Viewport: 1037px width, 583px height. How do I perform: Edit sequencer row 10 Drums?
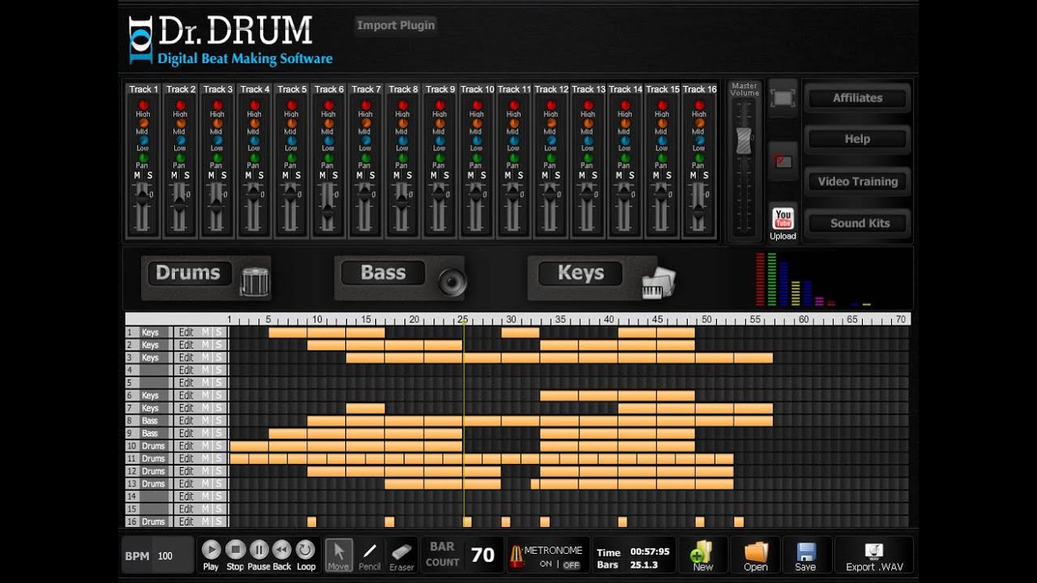pos(186,446)
